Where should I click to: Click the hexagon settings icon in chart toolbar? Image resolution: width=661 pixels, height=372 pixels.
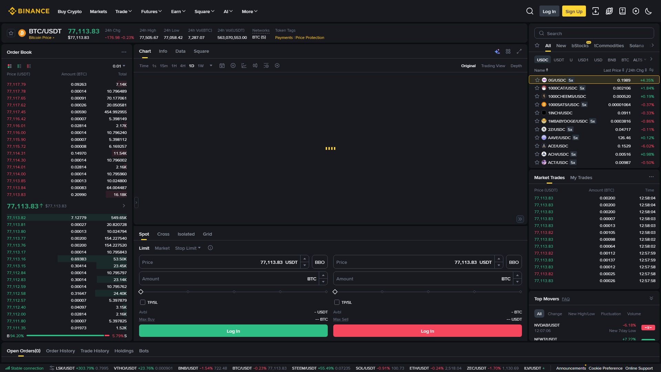click(x=277, y=65)
